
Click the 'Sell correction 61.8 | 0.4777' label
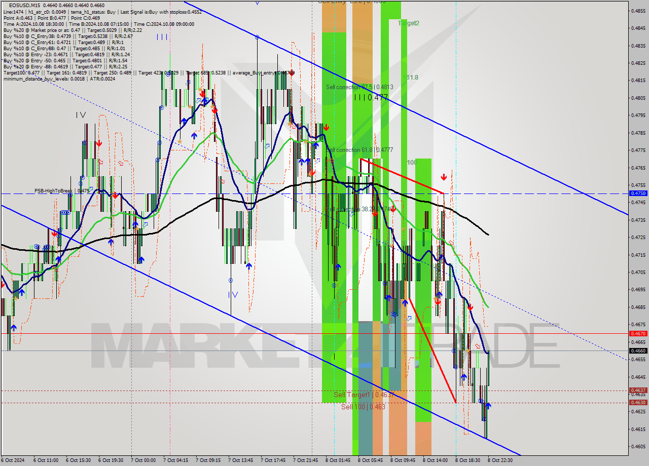[359, 150]
